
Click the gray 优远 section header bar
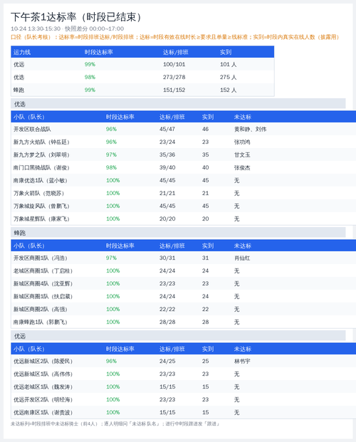tap(178, 336)
